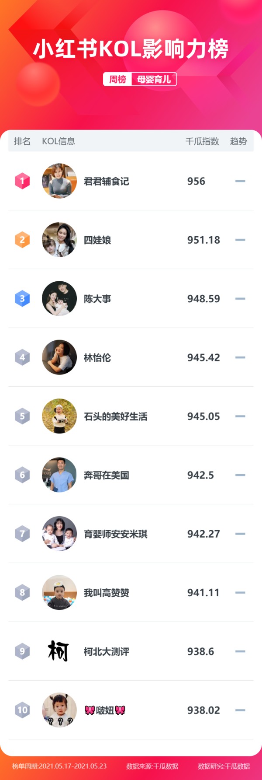
Task: Click the rank 3 blue badge icon
Action: pos(22,299)
